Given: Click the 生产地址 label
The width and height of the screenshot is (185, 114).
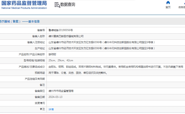Looking at the screenshot, I should pos(40,48).
